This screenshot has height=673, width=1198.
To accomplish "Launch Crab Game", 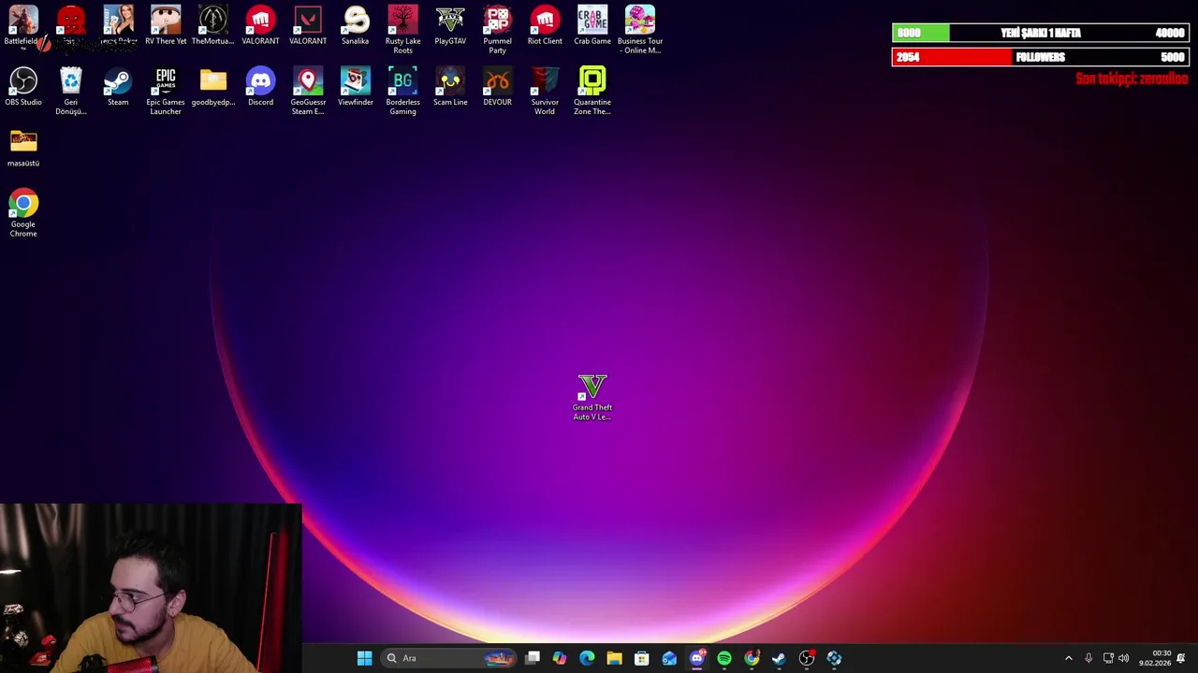I will tap(592, 26).
